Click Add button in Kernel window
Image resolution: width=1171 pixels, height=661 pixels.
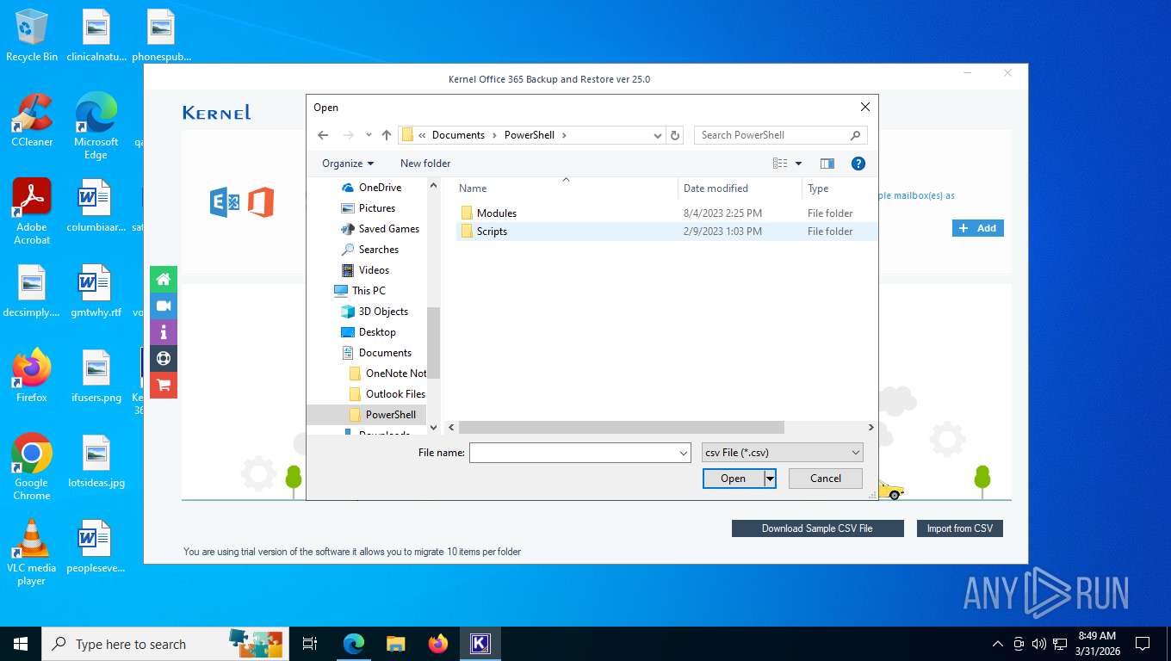coord(977,228)
